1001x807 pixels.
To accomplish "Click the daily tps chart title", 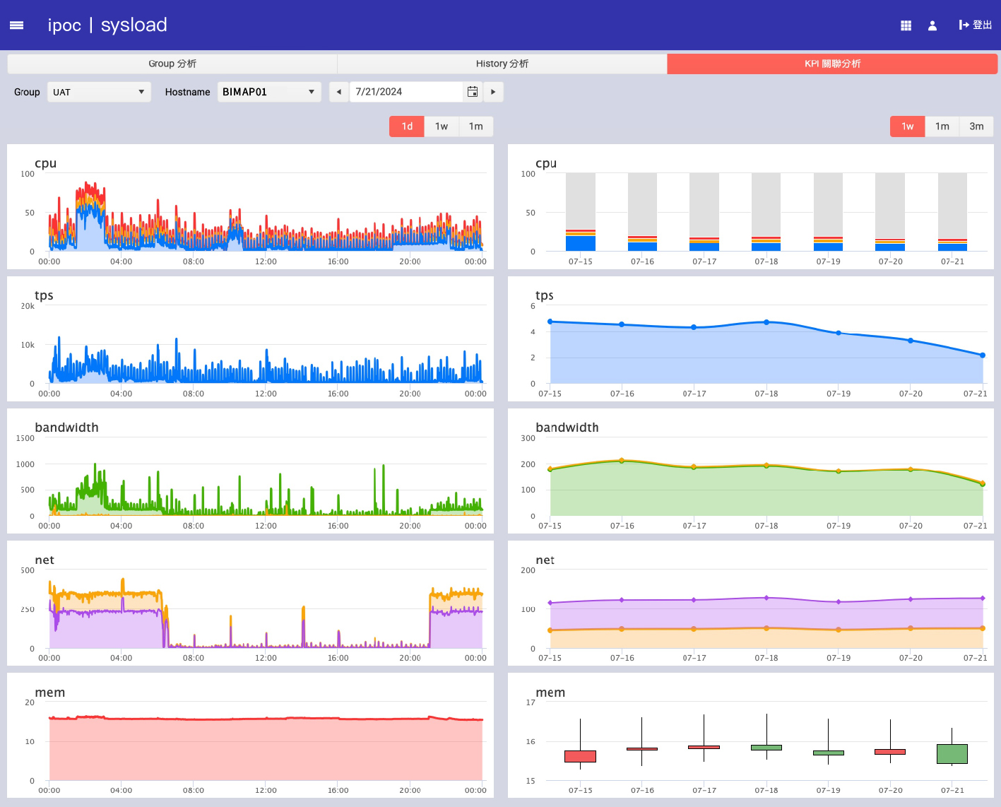I will coord(44,295).
